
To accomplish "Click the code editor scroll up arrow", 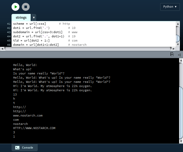I will coord(178,24).
